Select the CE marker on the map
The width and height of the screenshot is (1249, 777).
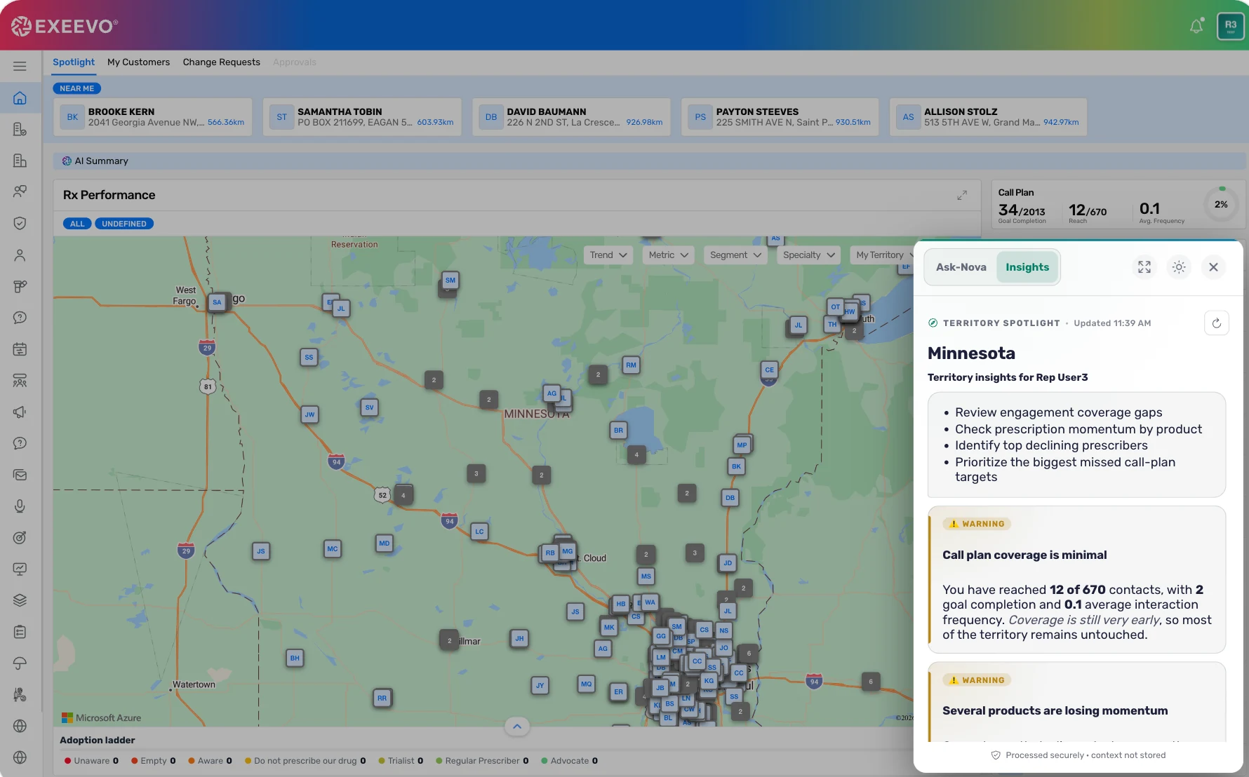point(770,370)
